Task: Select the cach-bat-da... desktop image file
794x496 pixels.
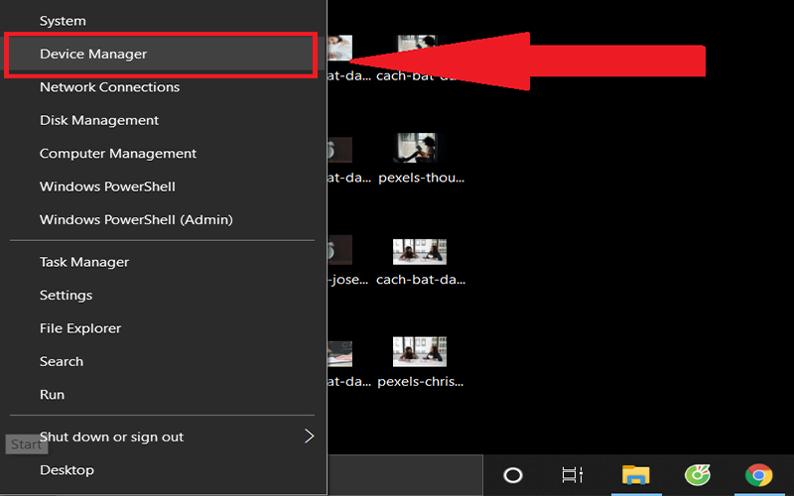Action: (x=420, y=263)
